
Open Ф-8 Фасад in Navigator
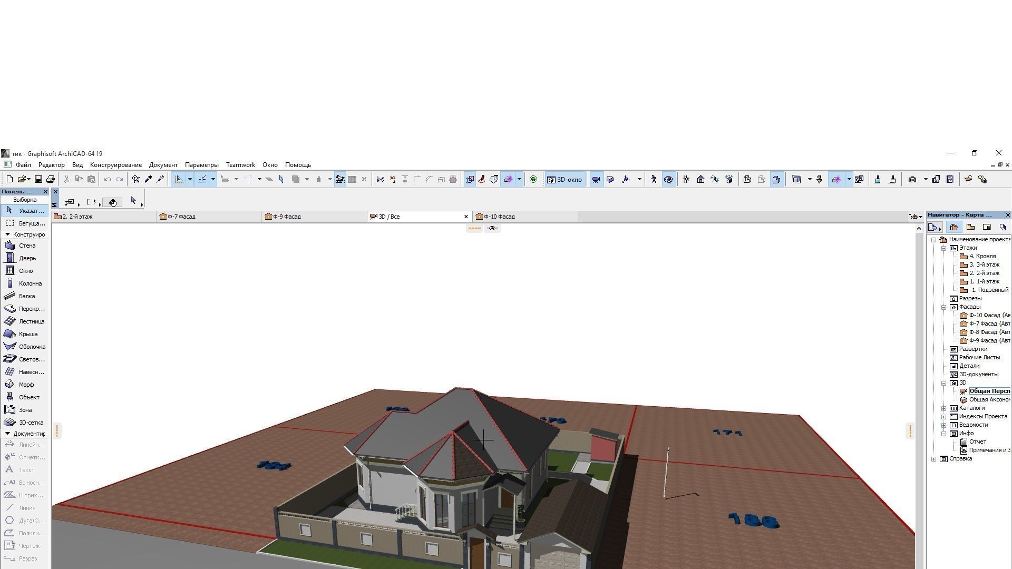985,332
